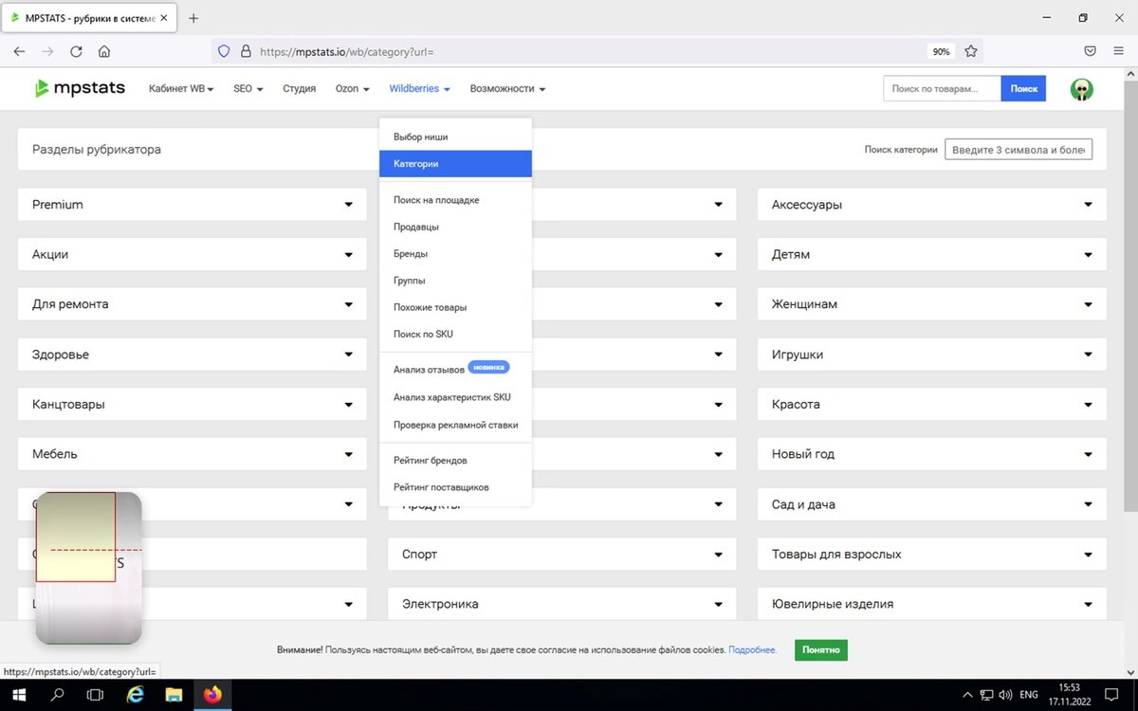
Task: Expand the Акции category
Action: (x=192, y=255)
